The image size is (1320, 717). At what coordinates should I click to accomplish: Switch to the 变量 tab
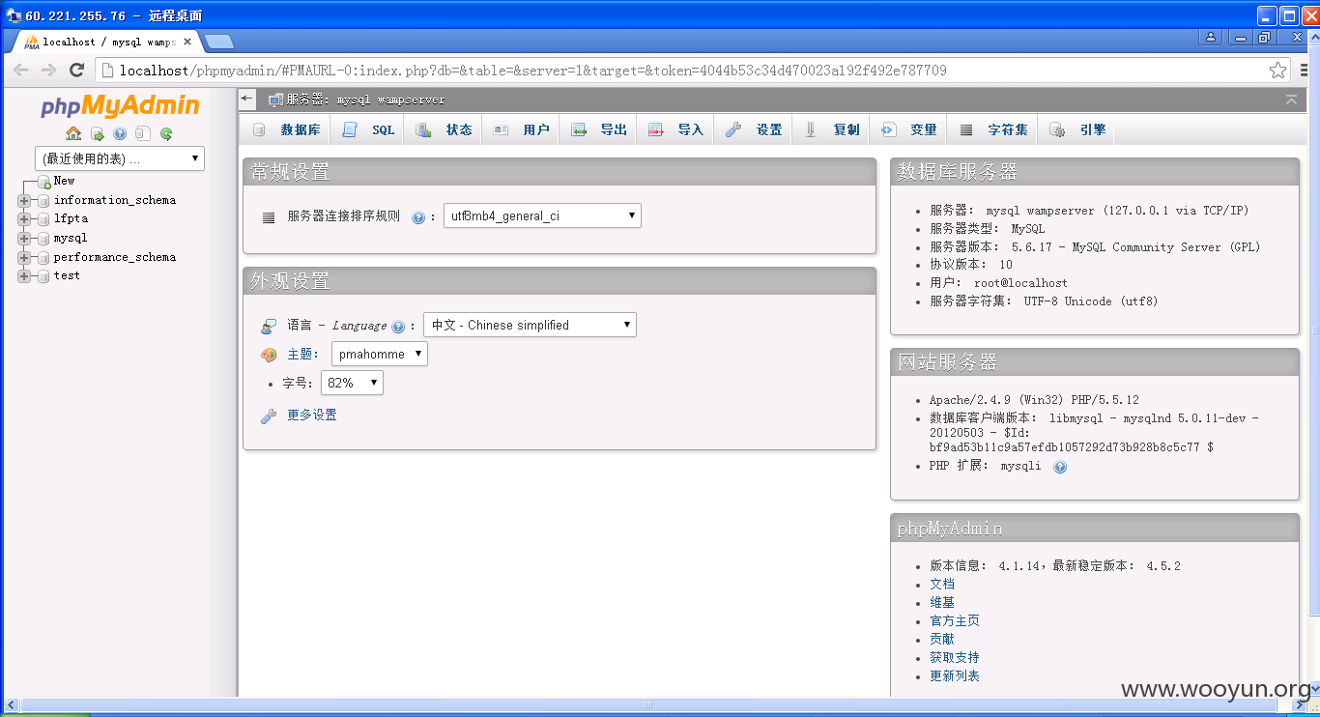pos(909,129)
